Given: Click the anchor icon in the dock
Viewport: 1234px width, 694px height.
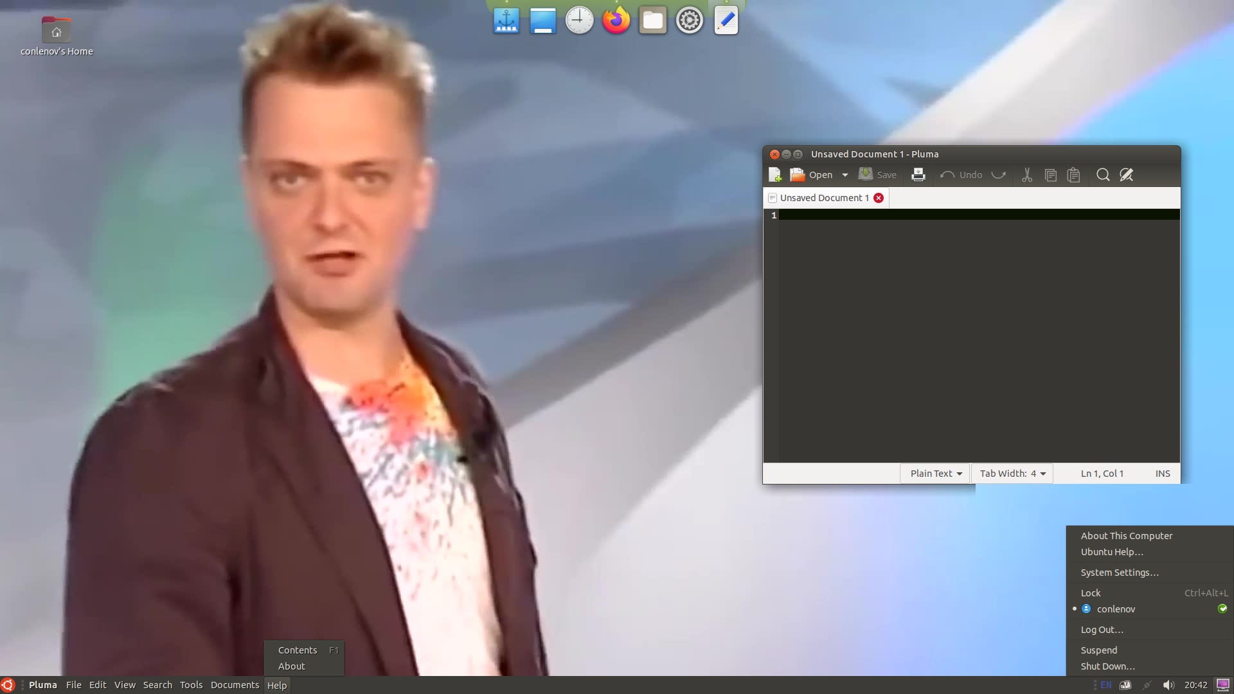Looking at the screenshot, I should tap(506, 21).
